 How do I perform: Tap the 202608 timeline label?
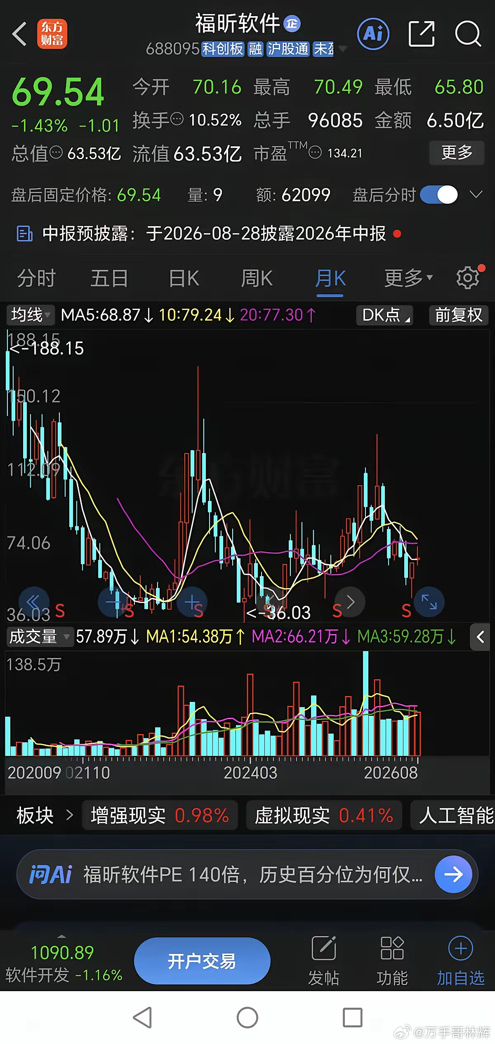pos(391,772)
